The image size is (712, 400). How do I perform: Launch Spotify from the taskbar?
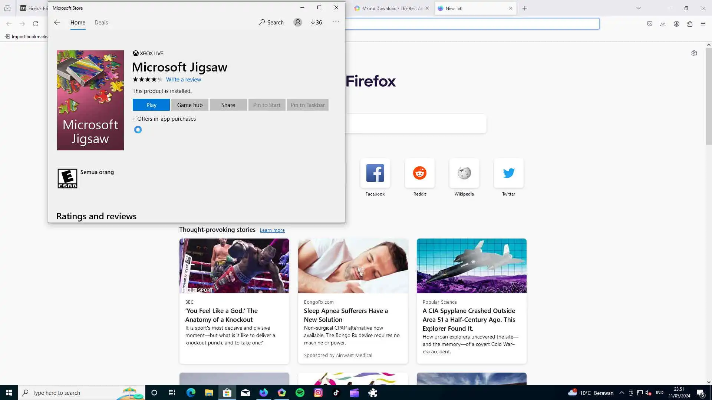coord(300,393)
